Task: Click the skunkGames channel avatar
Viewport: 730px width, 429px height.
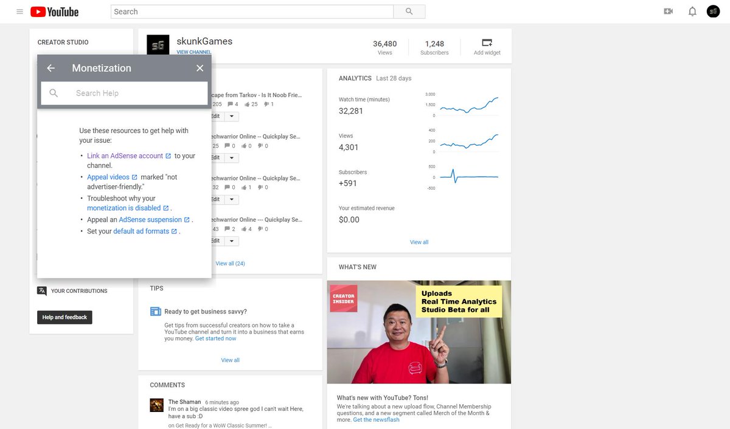Action: (158, 46)
